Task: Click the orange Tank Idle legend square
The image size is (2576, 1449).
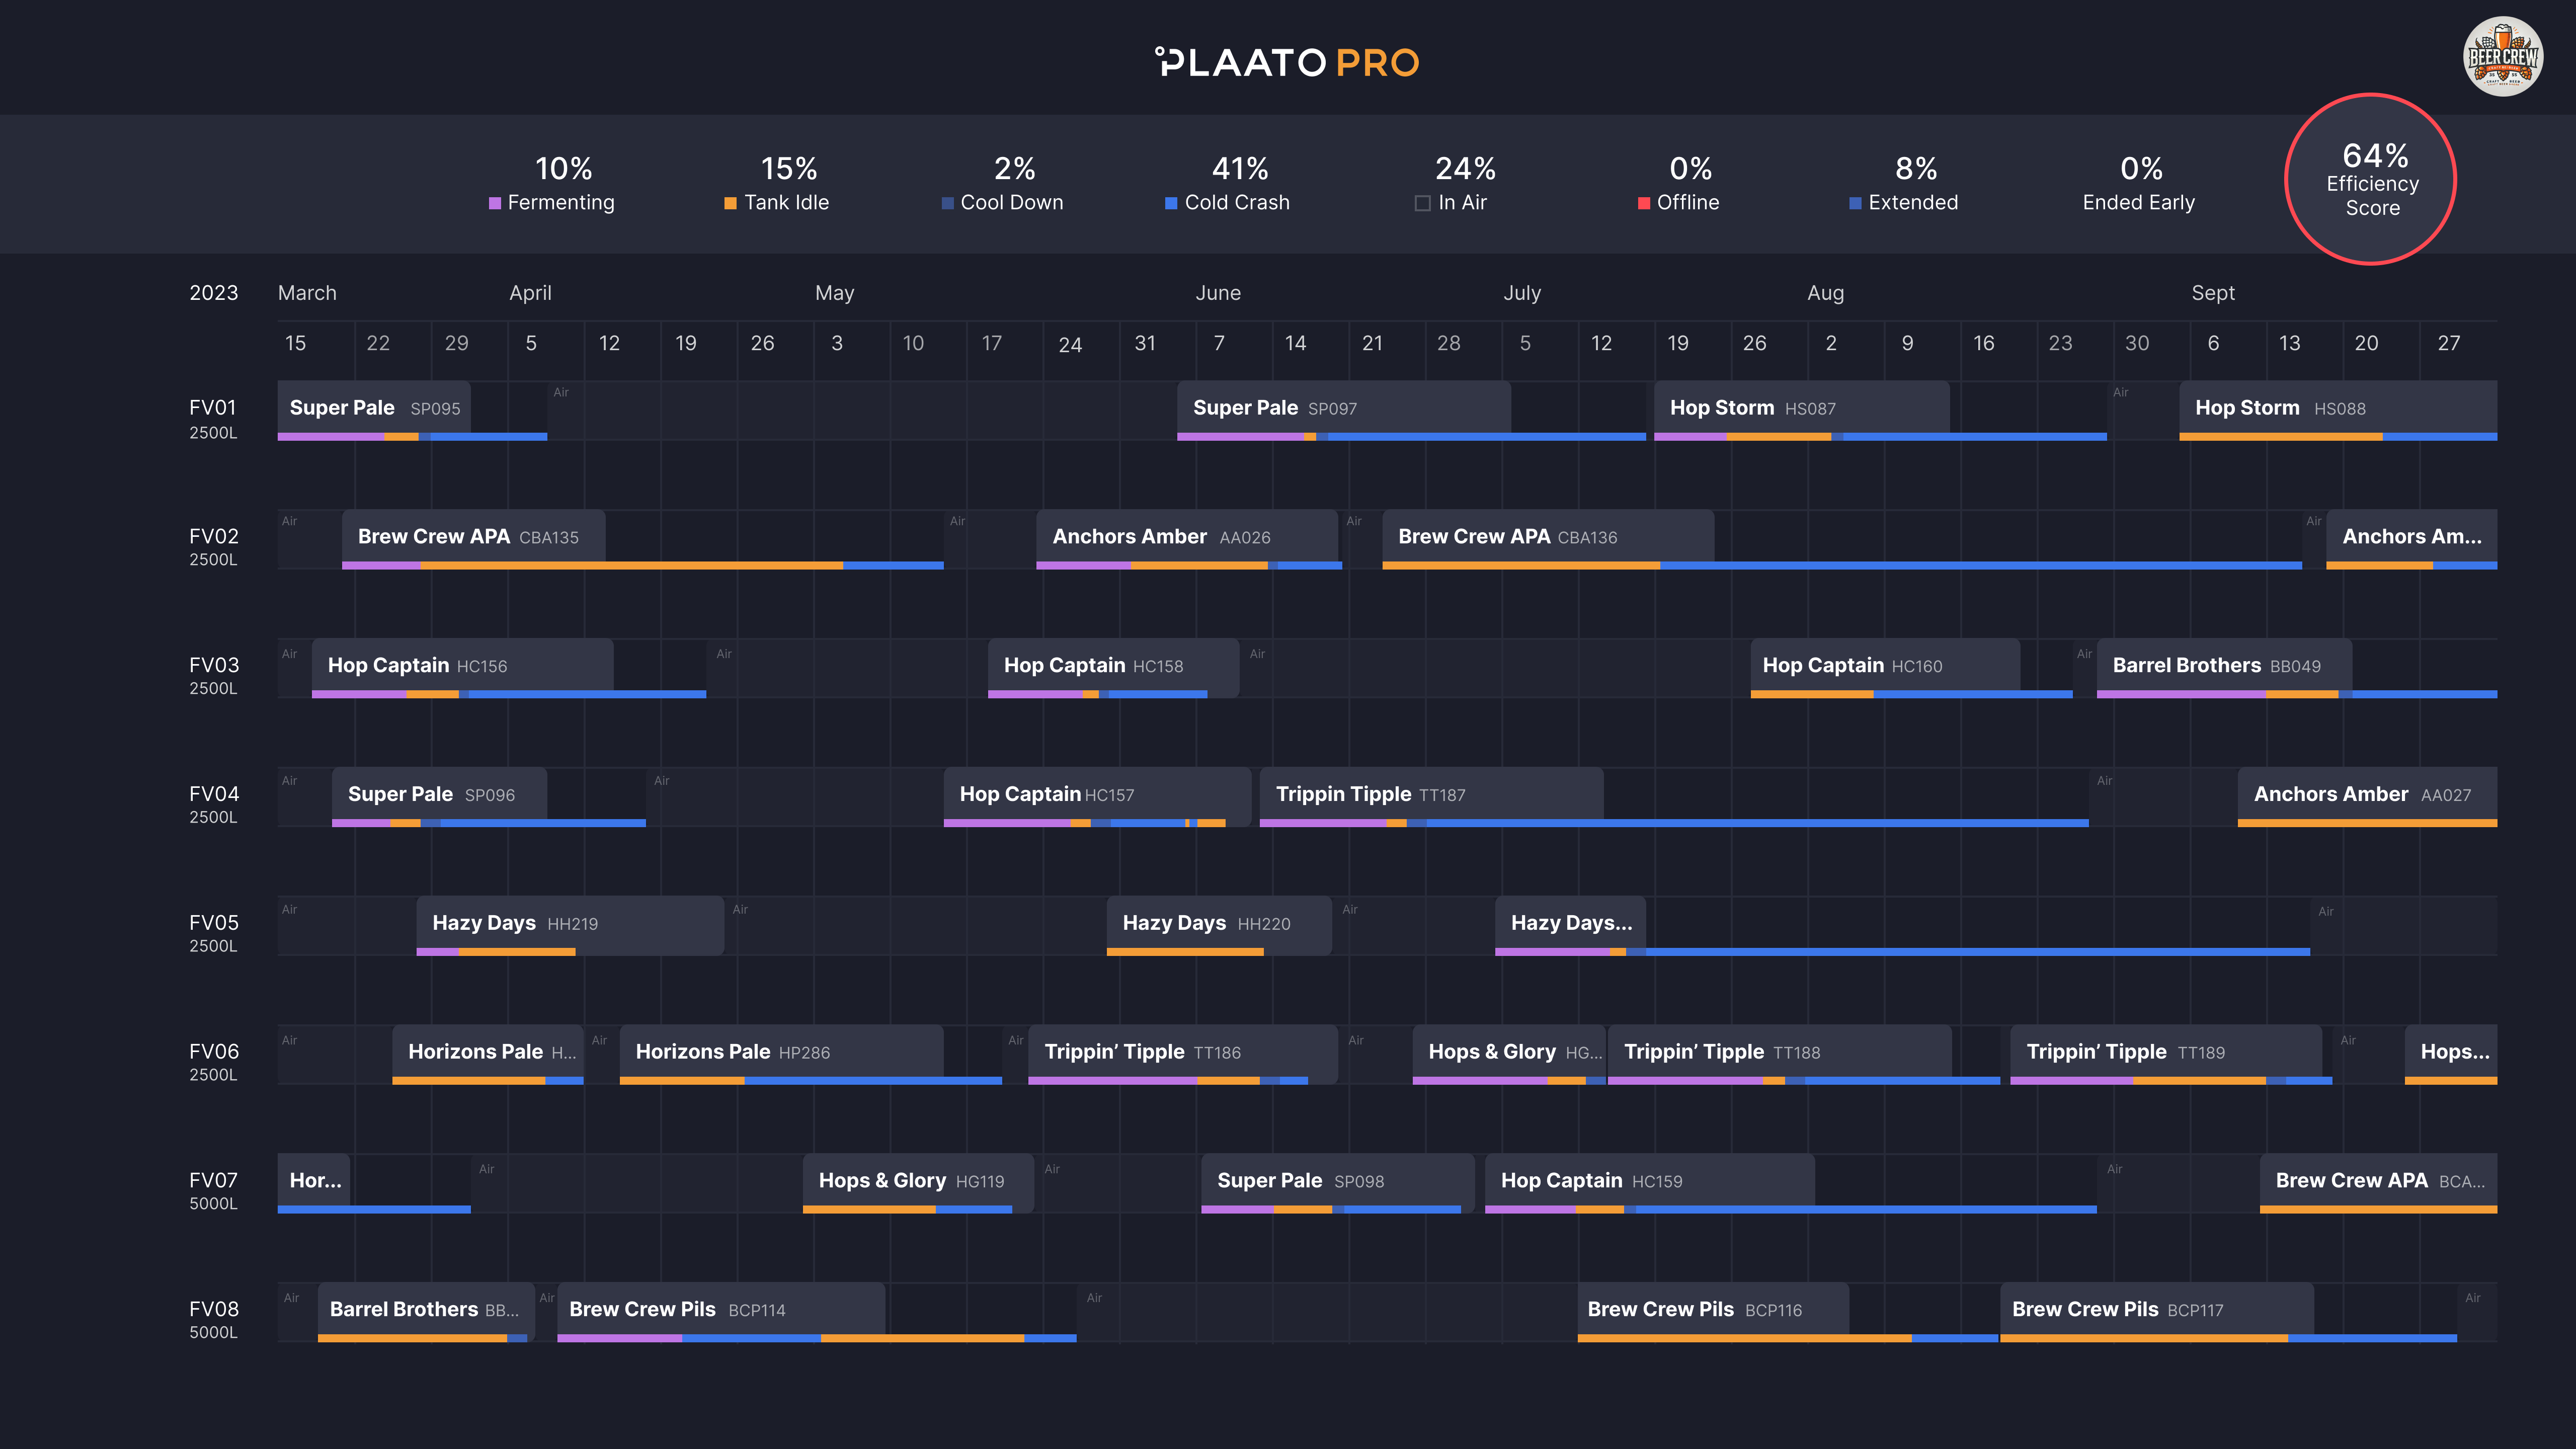Action: [730, 203]
